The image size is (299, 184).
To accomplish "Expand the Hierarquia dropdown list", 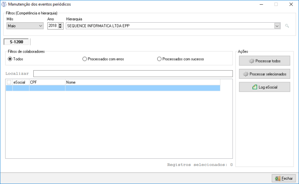I will 277,26.
